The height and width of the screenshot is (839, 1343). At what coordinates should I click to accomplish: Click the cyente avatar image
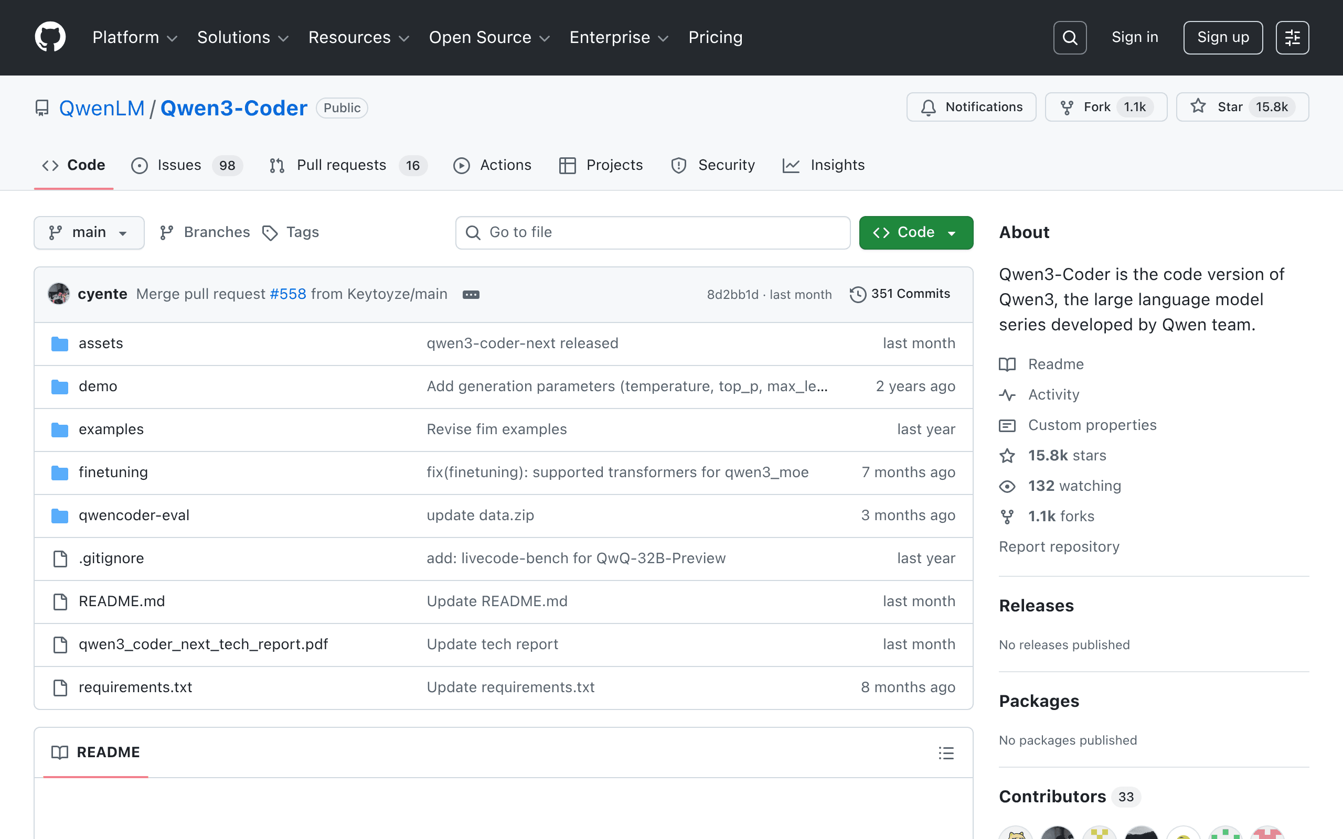[59, 294]
